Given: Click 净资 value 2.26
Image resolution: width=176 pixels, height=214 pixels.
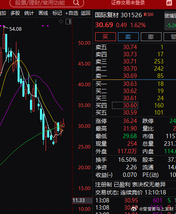Looking at the screenshot, I should pos(131,167).
